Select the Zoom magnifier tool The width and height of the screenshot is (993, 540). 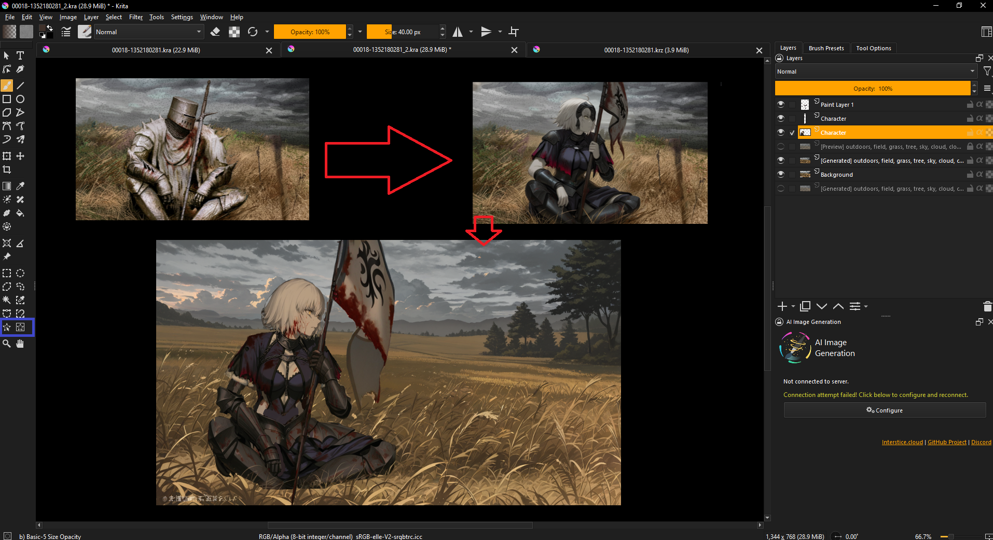coord(7,344)
